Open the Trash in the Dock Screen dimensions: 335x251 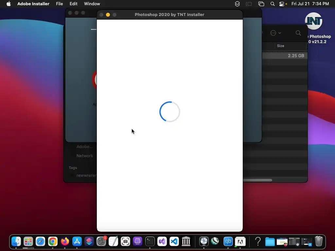point(319,241)
